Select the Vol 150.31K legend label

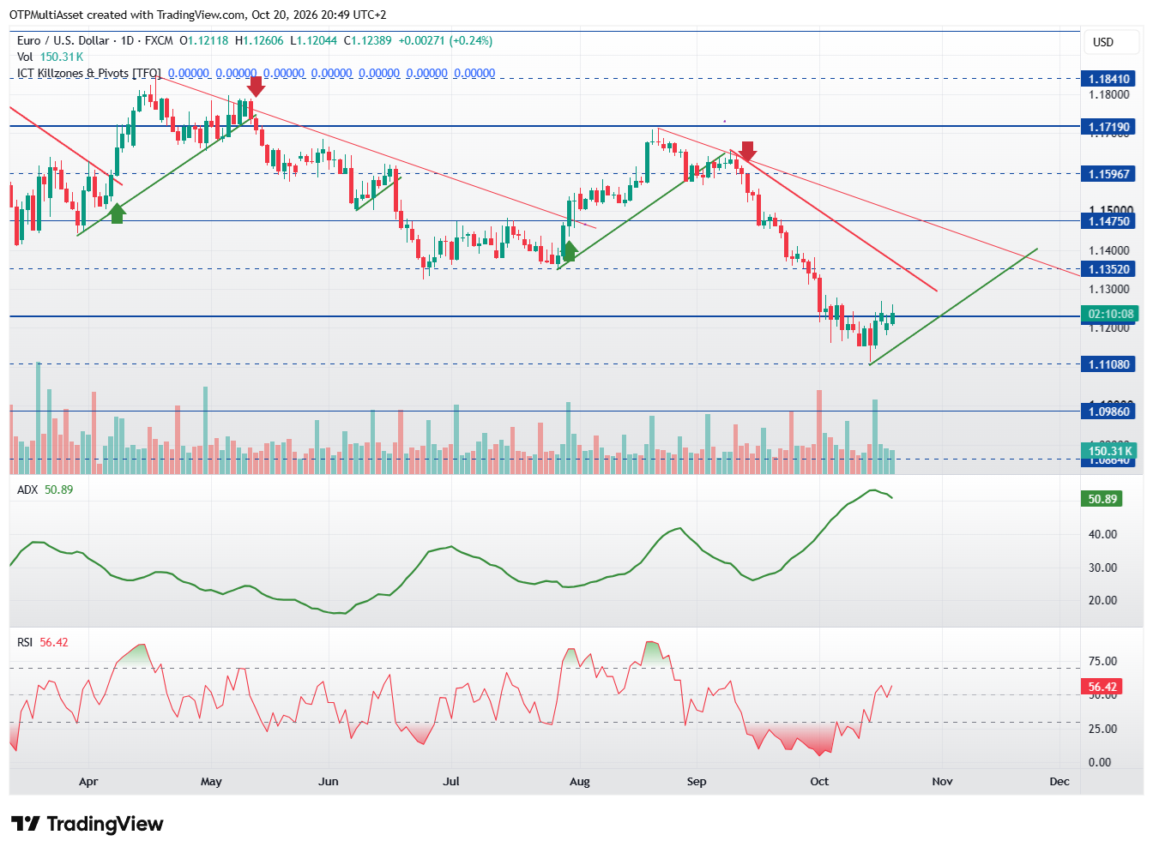(x=50, y=57)
